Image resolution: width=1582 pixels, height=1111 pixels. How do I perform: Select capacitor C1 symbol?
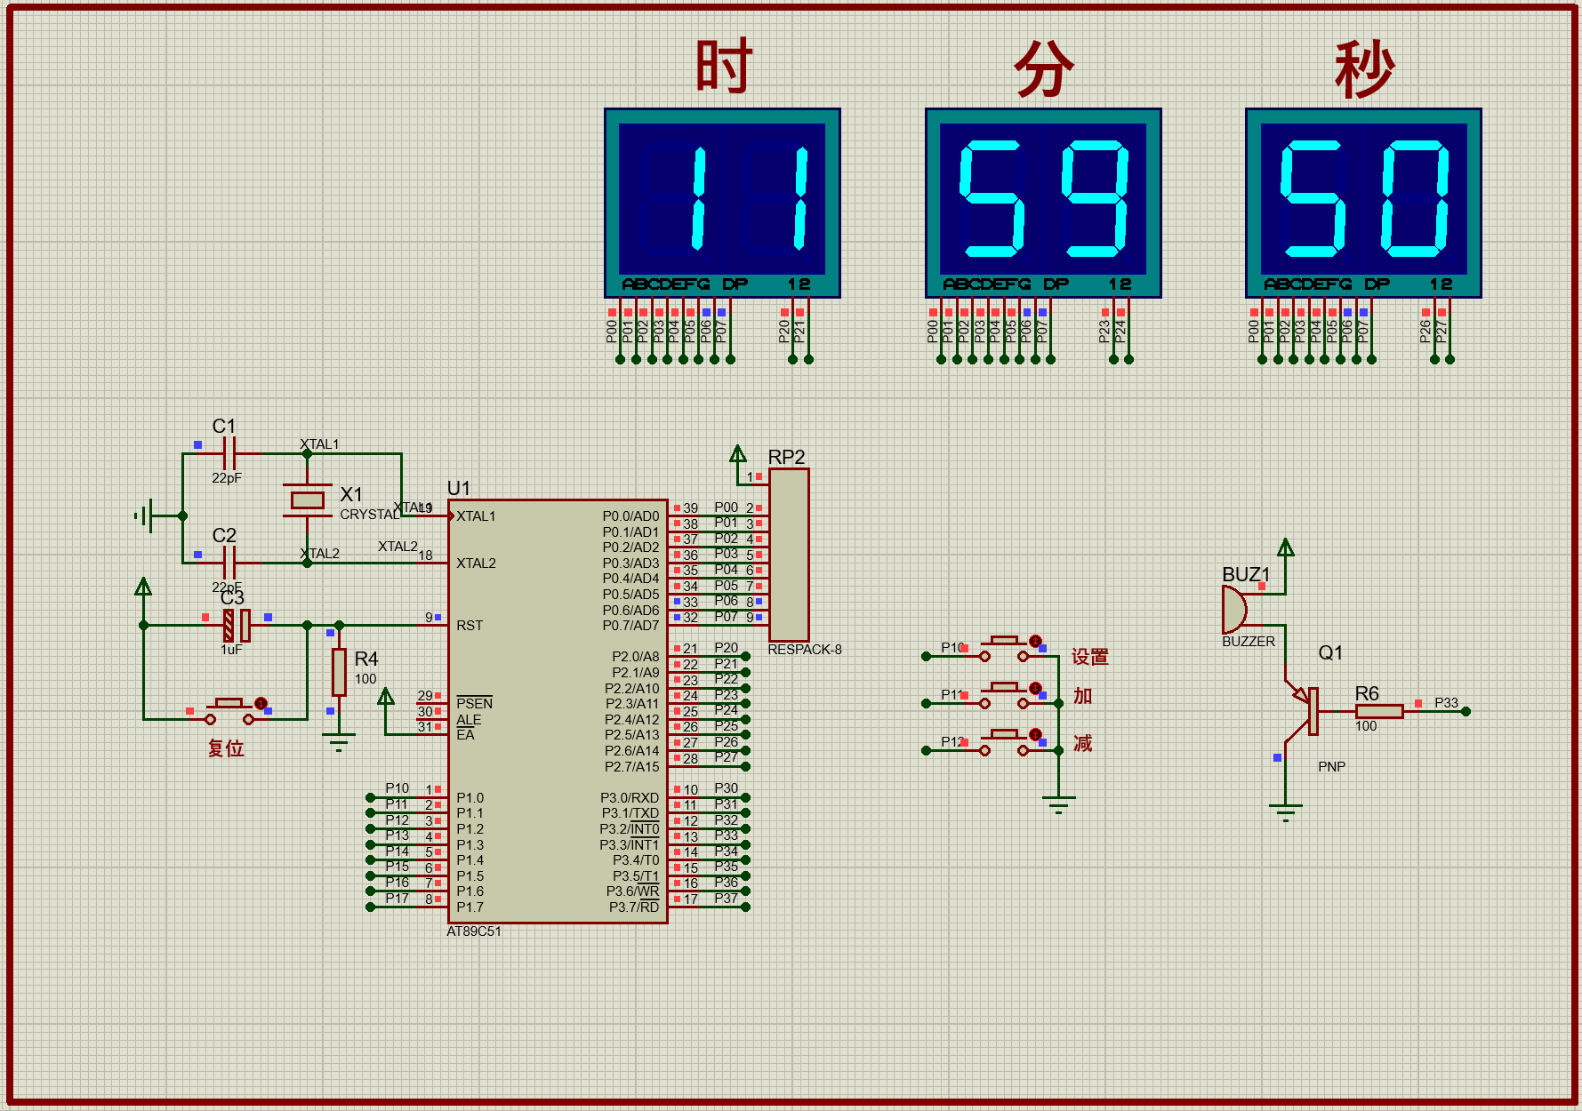[229, 453]
